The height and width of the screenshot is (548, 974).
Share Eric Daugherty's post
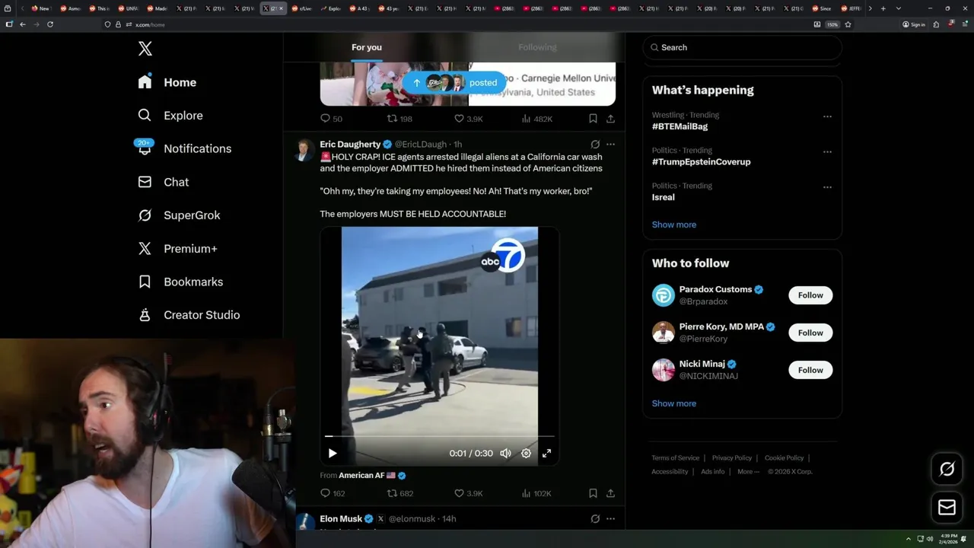pos(610,493)
